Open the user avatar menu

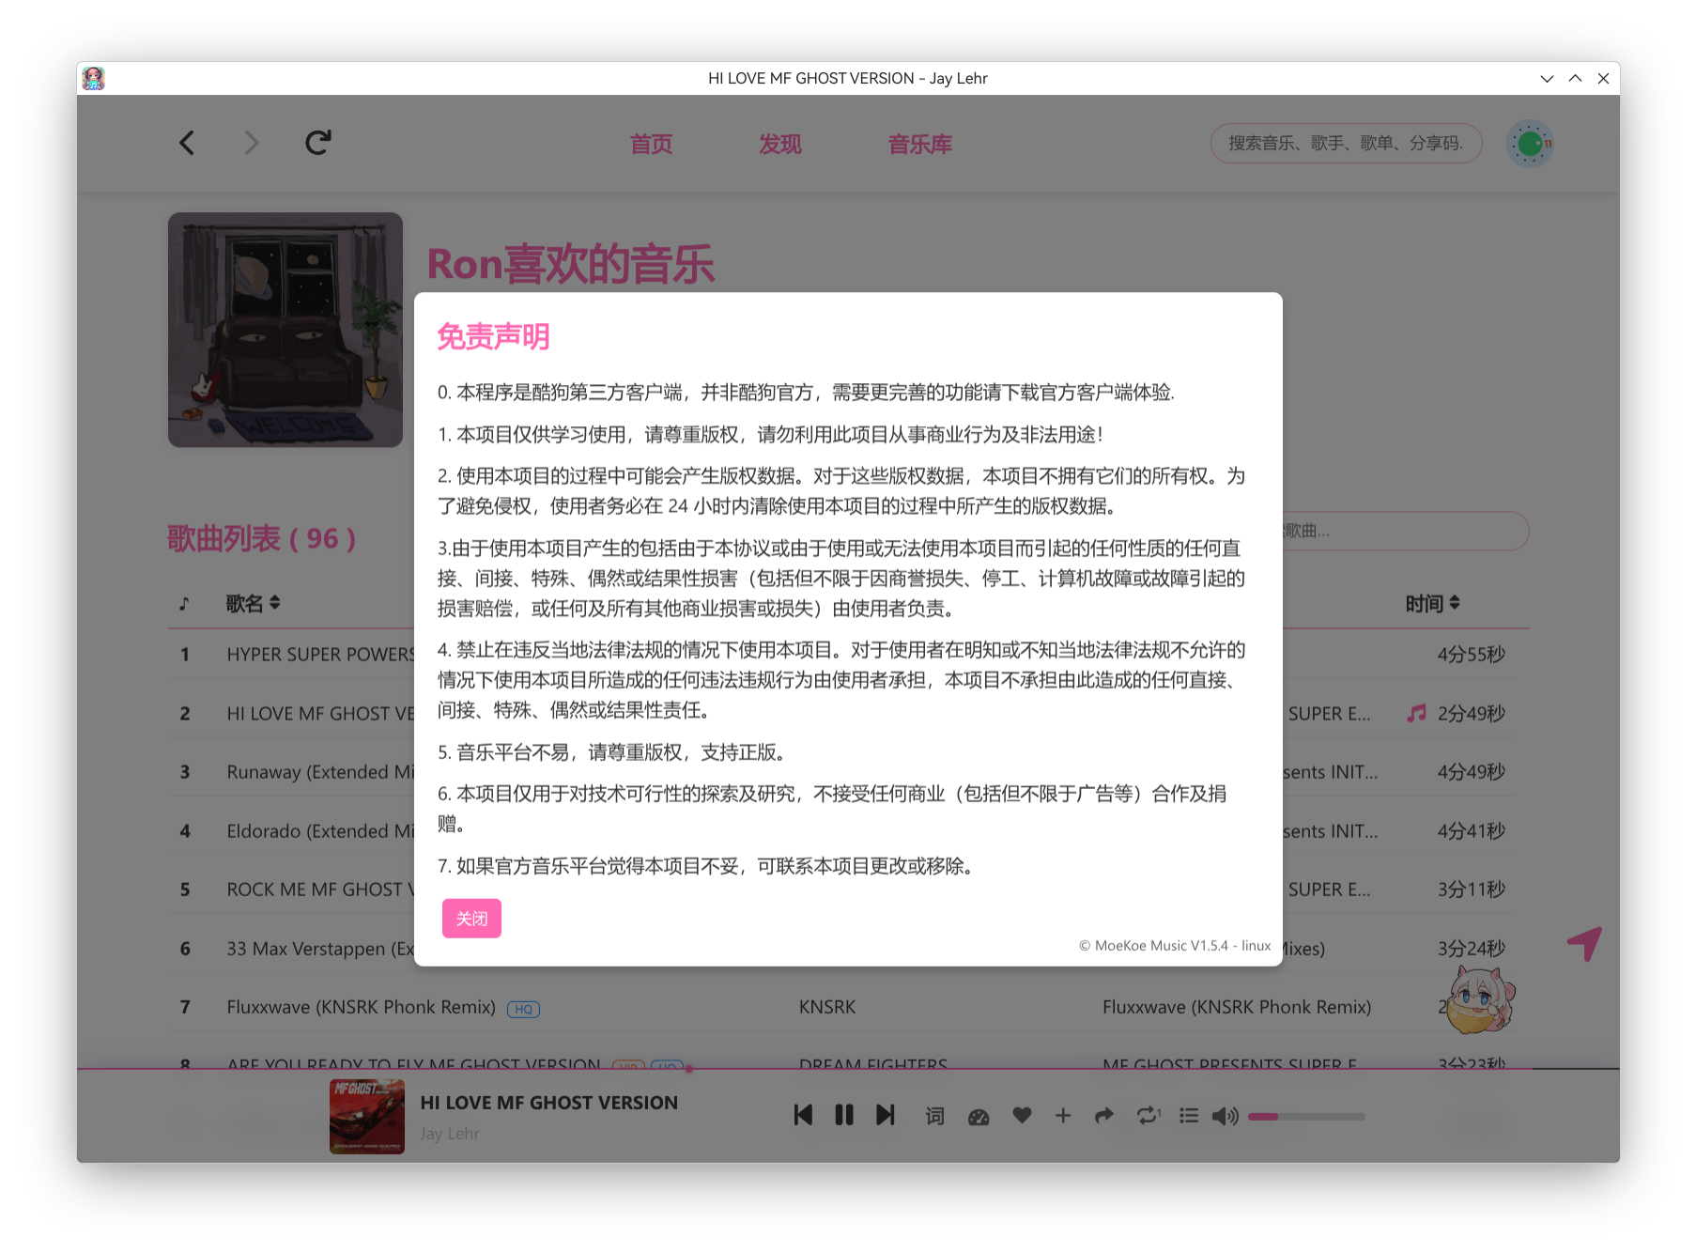tap(1530, 144)
